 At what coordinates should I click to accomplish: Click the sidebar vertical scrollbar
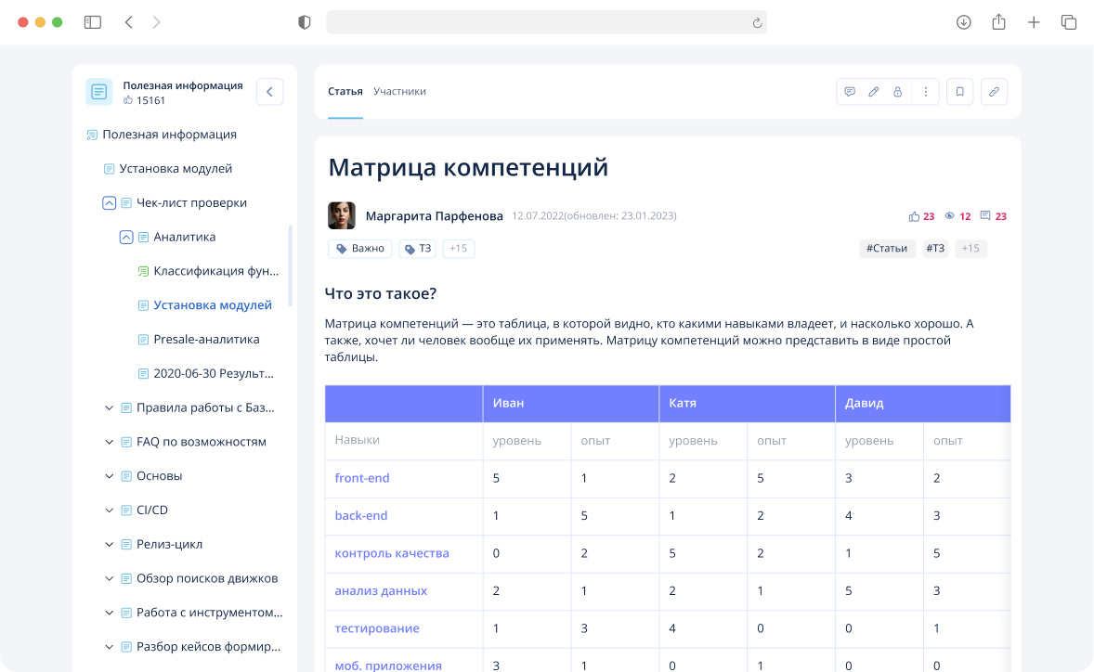coord(291,266)
